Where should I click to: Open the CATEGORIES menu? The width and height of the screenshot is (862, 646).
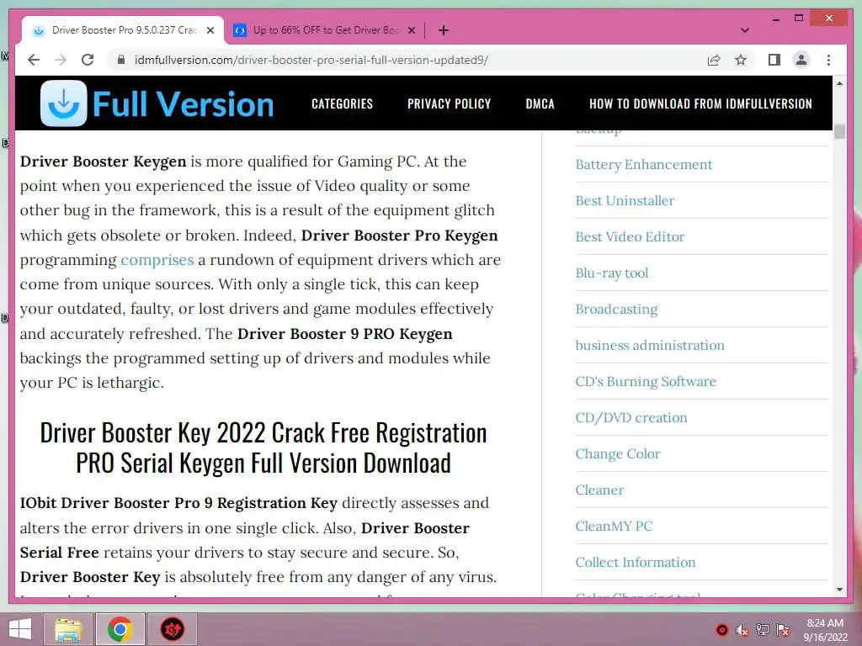click(x=342, y=103)
